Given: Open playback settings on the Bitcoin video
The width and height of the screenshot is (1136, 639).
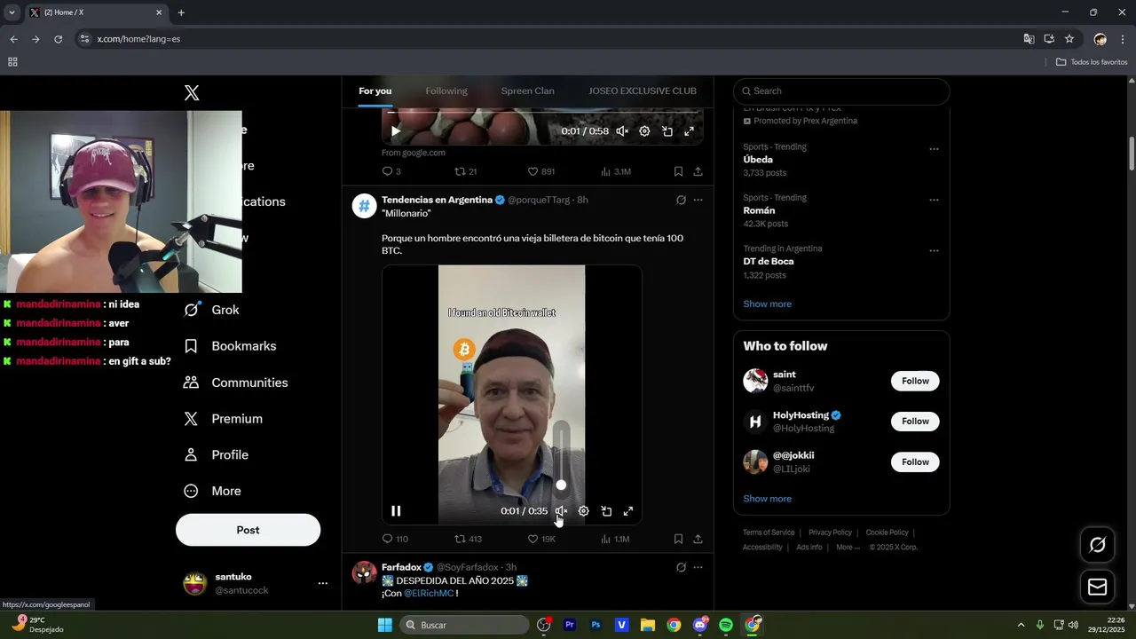Looking at the screenshot, I should coord(583,511).
